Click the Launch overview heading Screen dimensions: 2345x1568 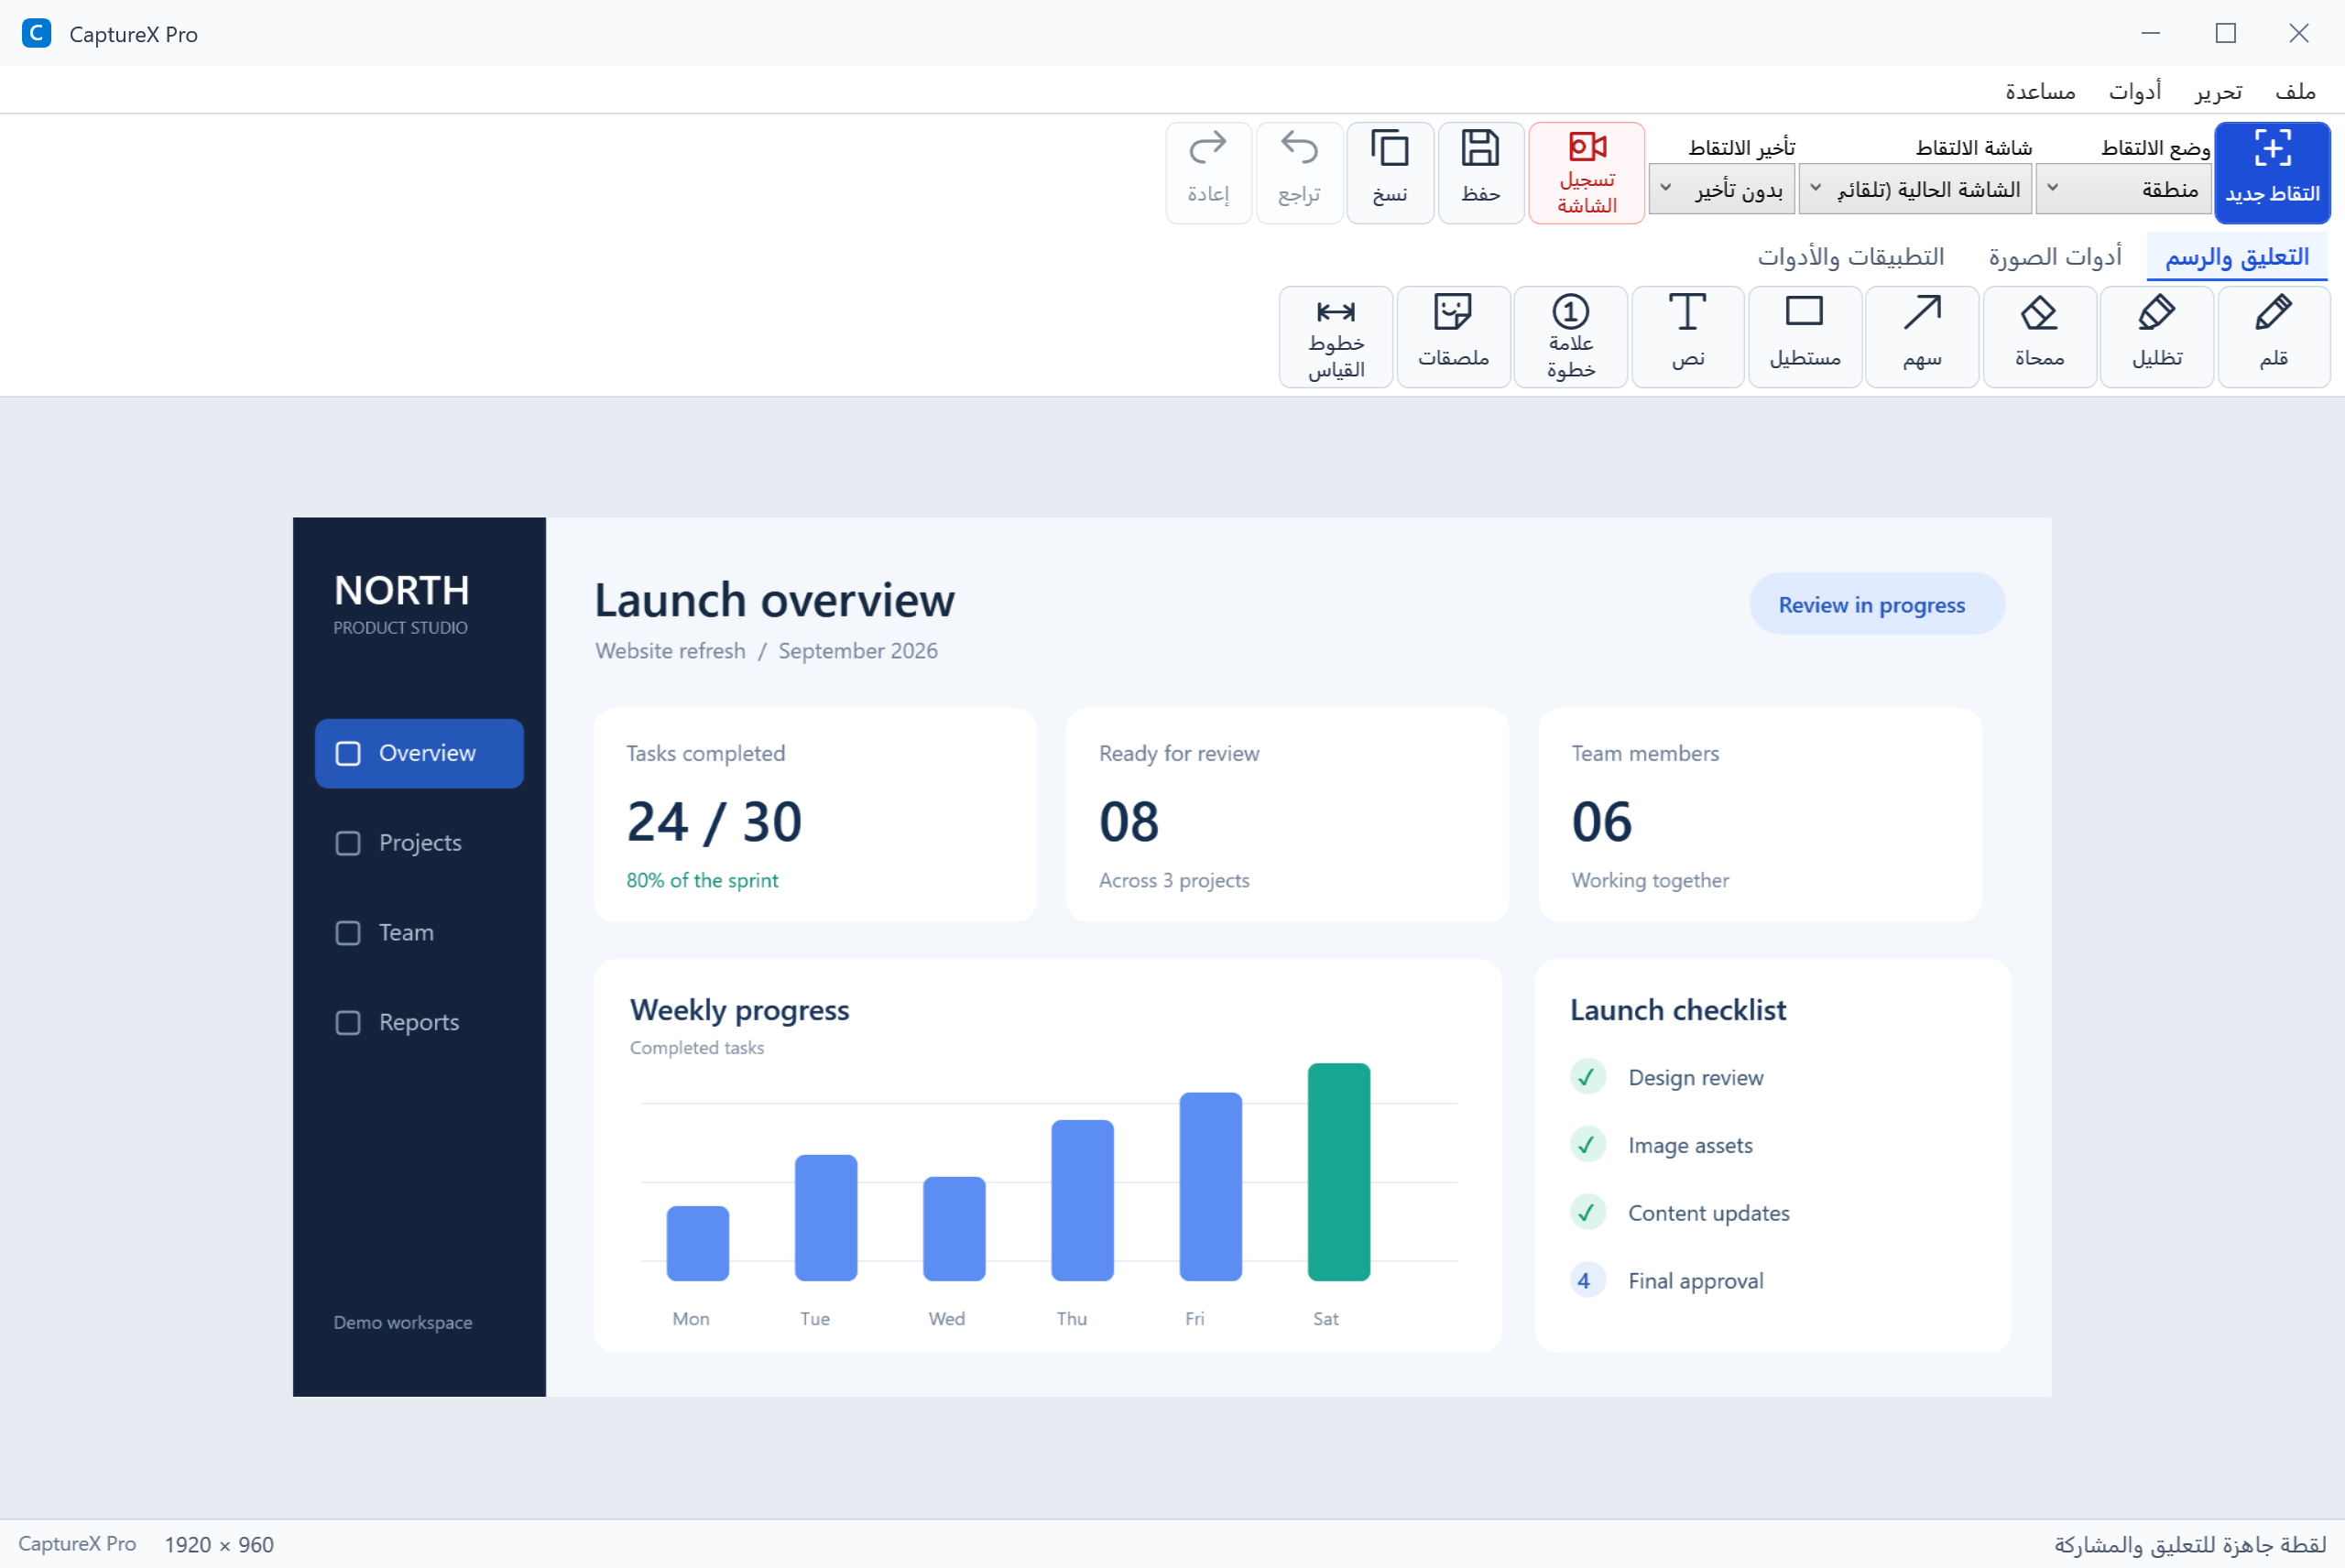774,600
